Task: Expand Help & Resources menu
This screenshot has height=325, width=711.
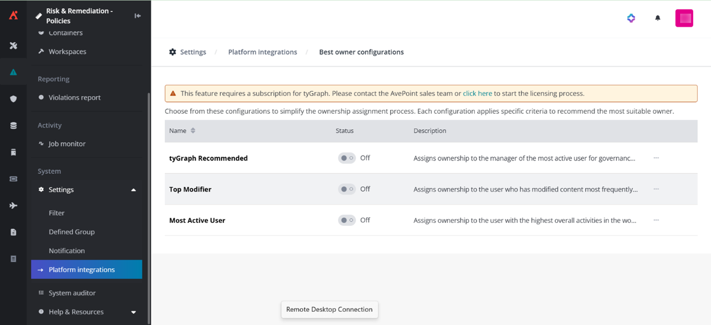Action: [x=133, y=312]
